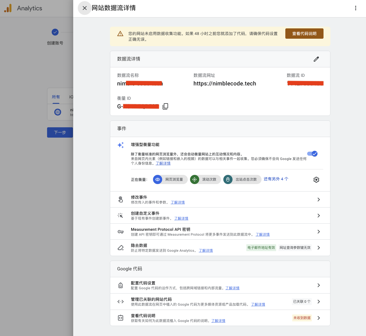Open Measurement Protocol API 密钥 row
The height and width of the screenshot is (336, 366).
[x=318, y=232]
